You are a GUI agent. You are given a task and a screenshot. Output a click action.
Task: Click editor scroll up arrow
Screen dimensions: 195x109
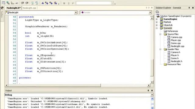(152, 18)
